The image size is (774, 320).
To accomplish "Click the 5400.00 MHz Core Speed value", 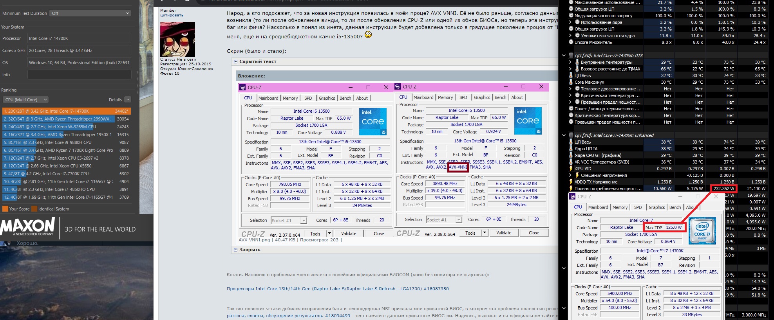I will tap(620, 293).
